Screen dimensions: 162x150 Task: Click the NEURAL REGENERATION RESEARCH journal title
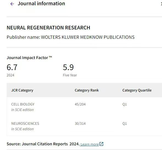pos(48,28)
